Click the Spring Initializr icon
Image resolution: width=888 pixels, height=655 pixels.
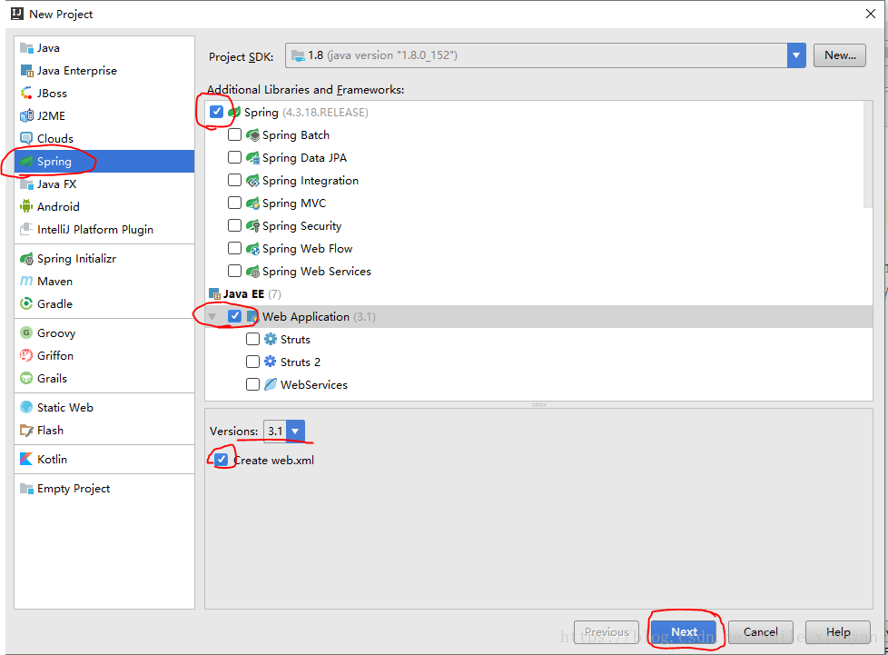[x=26, y=259]
